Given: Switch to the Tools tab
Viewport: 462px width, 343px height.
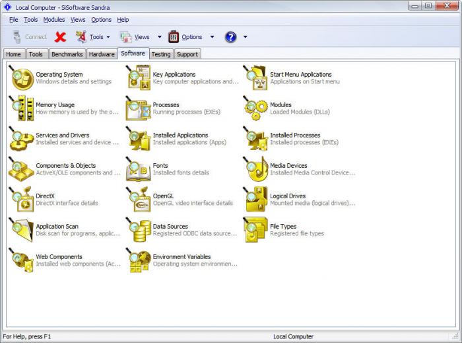Looking at the screenshot, I should [36, 54].
